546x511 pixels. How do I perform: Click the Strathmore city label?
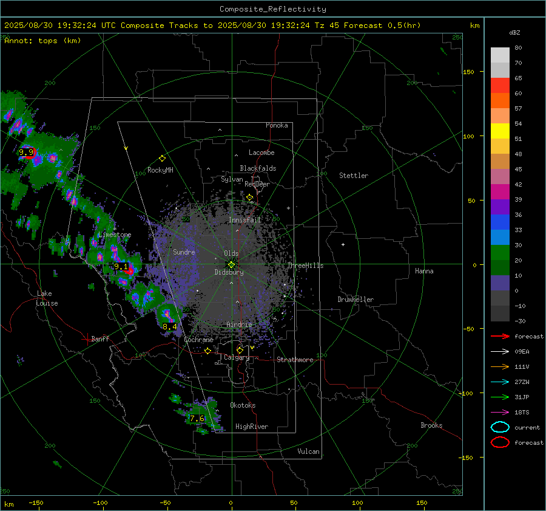(295, 360)
